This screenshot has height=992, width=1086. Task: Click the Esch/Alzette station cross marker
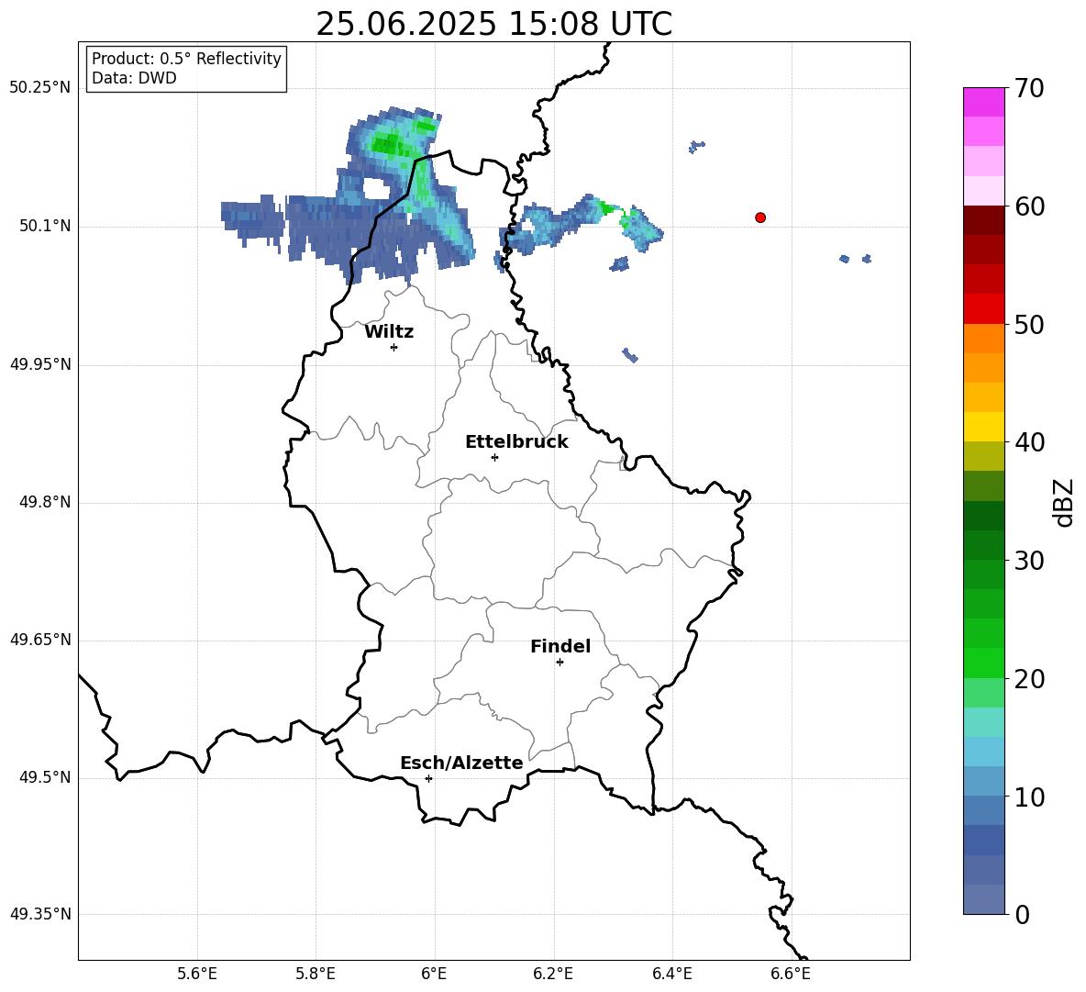click(428, 778)
